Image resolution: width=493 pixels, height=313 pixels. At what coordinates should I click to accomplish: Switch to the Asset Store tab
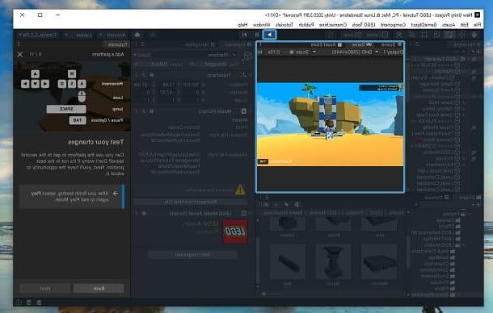point(326,44)
